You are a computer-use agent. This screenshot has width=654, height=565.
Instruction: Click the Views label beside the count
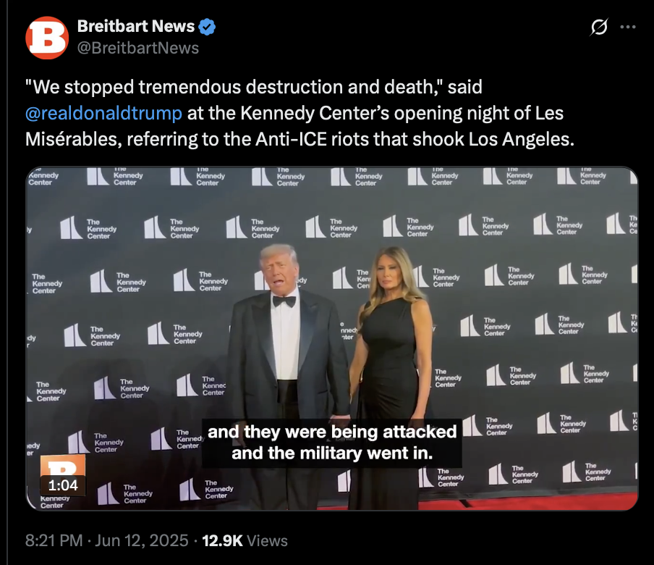(x=268, y=540)
